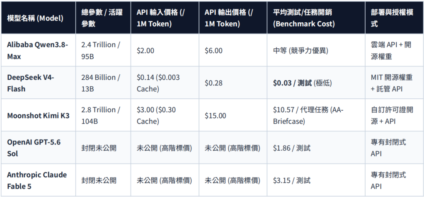
Task: Select the 2.8 Trillion / 104B cell
Action: coord(103,115)
